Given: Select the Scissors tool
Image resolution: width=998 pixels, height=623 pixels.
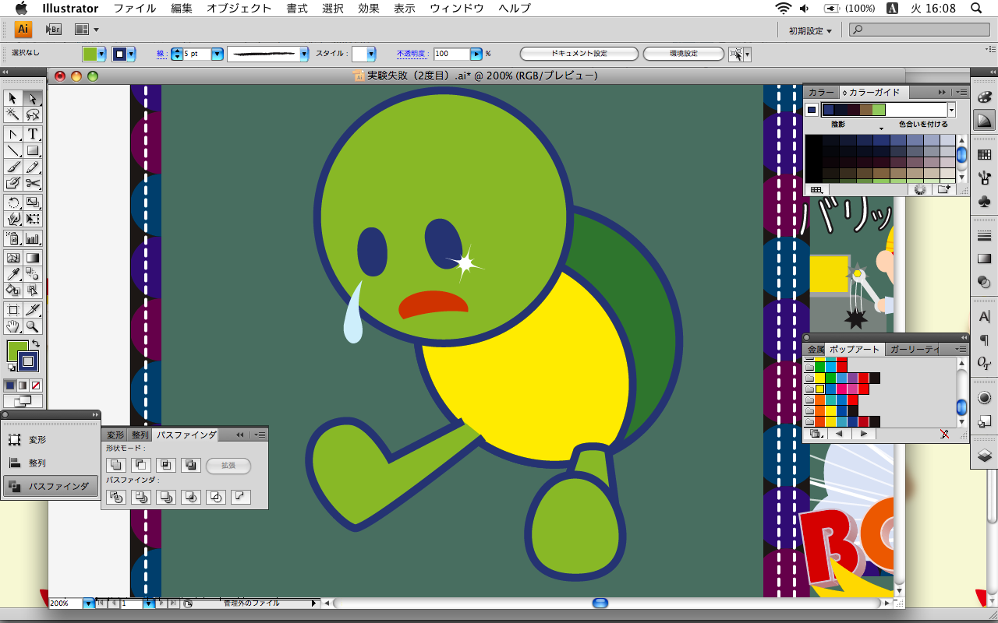Looking at the screenshot, I should pos(33,183).
